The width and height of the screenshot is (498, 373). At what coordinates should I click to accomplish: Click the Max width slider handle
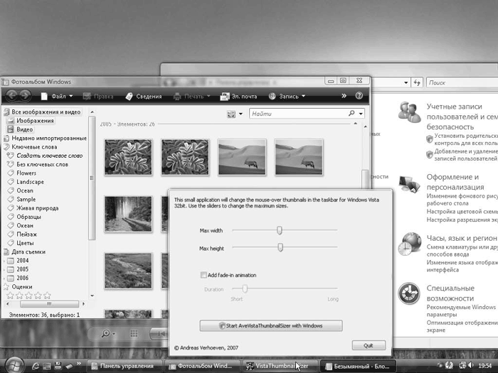pyautogui.click(x=280, y=230)
